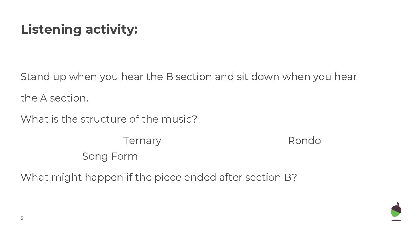Click the word "activity:" in the title
Viewport: 411px width, 231px height.
point(112,29)
